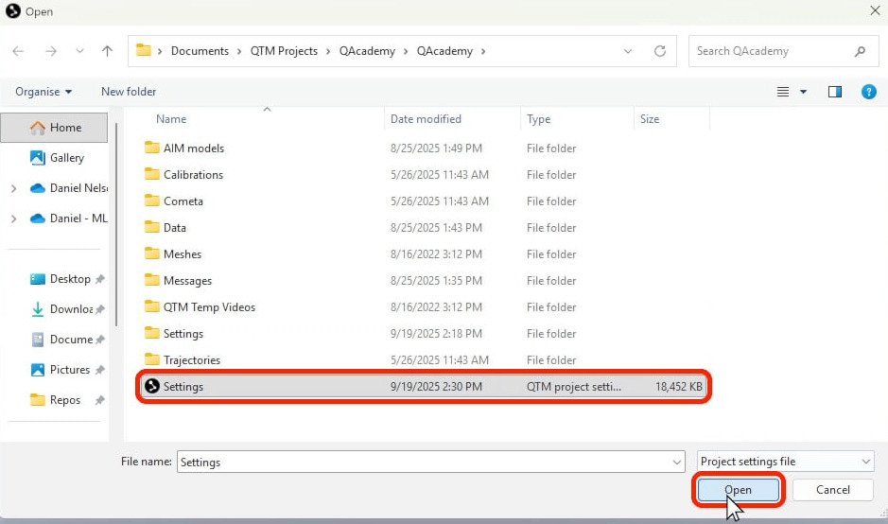Go up one folder level

(107, 51)
